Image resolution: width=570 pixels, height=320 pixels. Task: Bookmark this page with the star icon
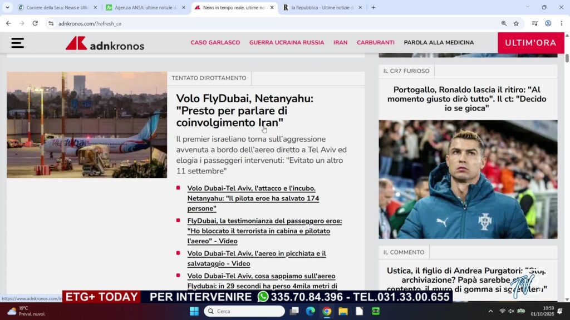click(x=516, y=23)
